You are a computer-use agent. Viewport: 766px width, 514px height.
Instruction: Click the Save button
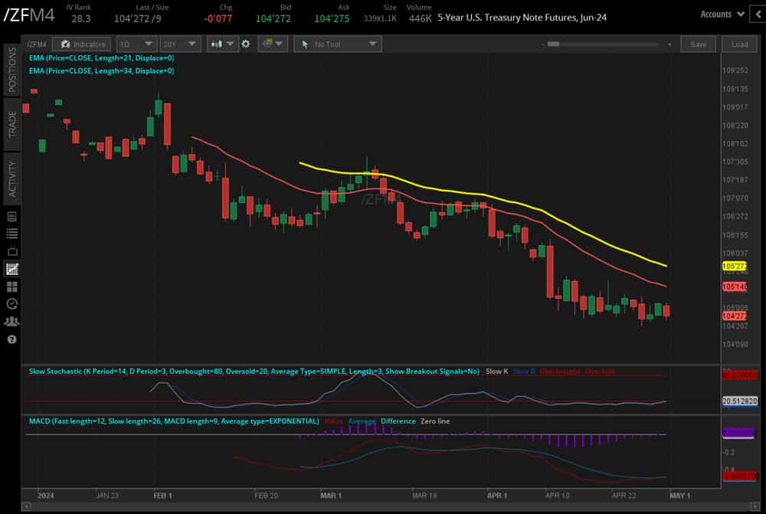point(698,44)
